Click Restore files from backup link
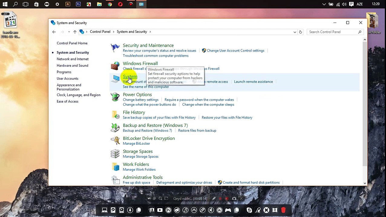386x217 pixels. pos(197,131)
